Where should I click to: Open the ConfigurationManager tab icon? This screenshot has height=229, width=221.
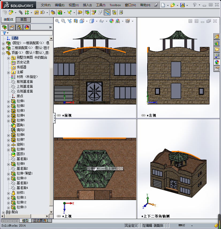pos(19,27)
